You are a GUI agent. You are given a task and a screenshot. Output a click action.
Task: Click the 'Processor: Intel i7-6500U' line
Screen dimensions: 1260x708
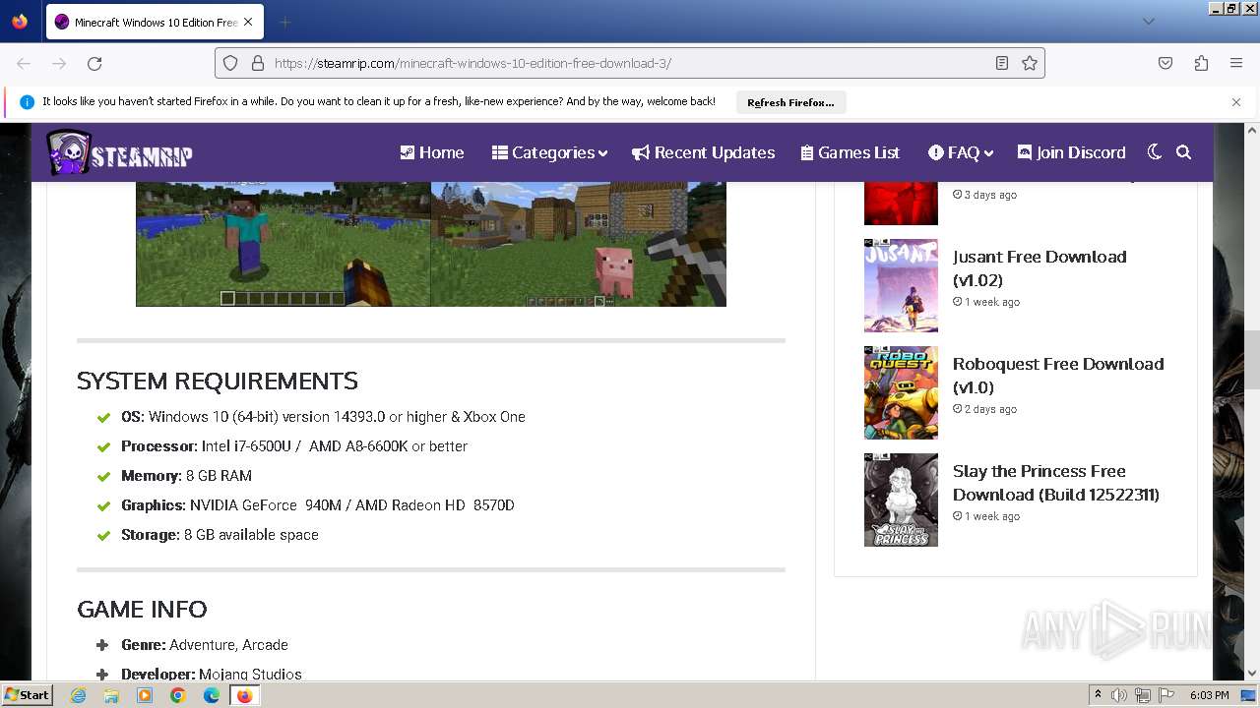pos(294,446)
